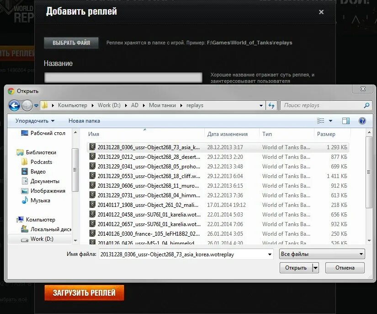This screenshot has height=314, width=377.
Task: Select Компьютер in navigation pane
Action: (x=36, y=220)
